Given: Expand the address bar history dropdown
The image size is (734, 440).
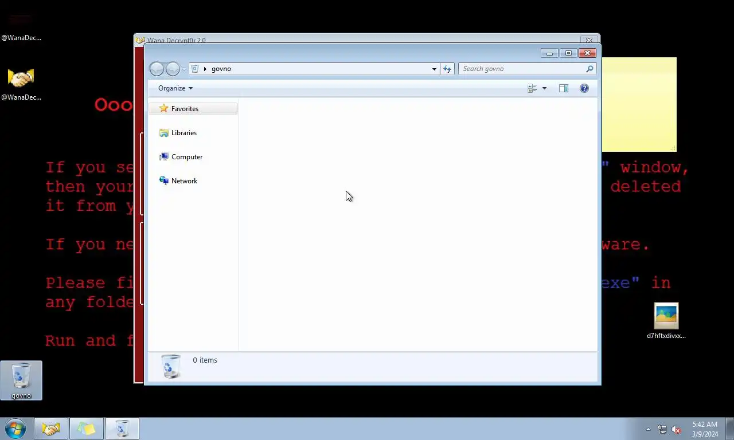Looking at the screenshot, I should coord(434,69).
